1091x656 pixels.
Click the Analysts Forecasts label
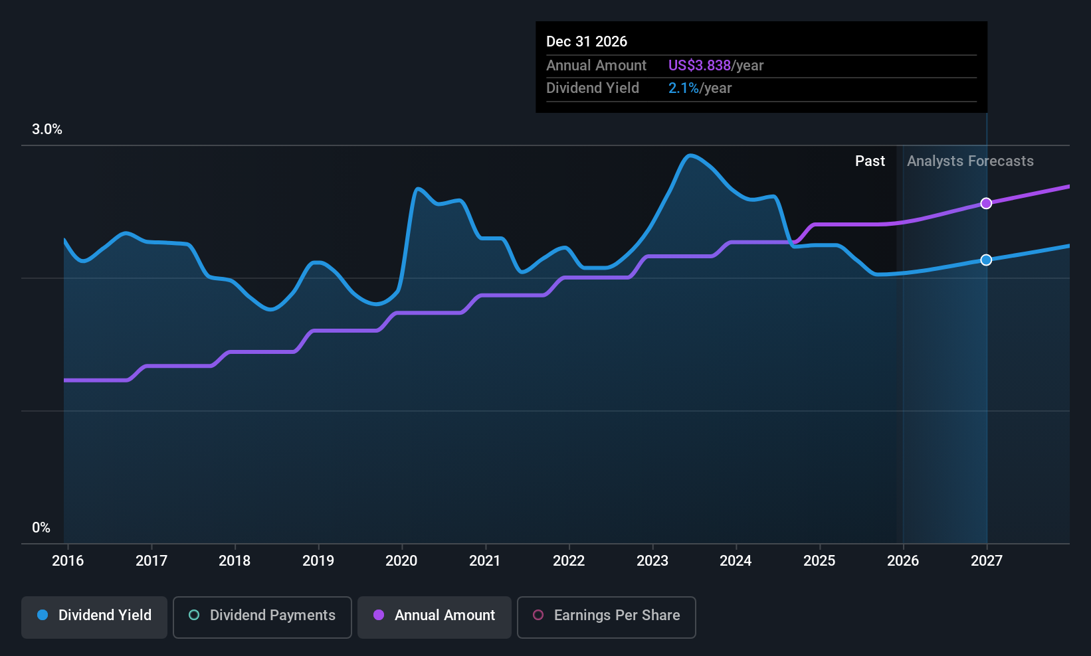tap(970, 161)
